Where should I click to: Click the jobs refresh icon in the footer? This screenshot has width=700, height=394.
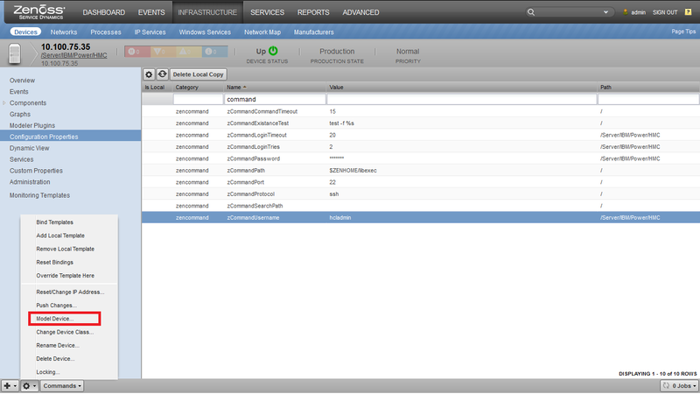(666, 385)
